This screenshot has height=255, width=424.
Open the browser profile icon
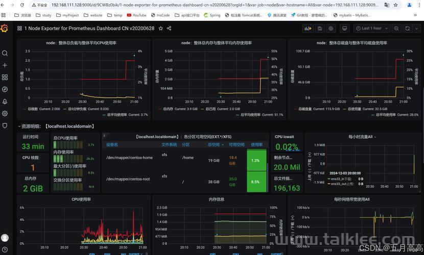(409, 5)
